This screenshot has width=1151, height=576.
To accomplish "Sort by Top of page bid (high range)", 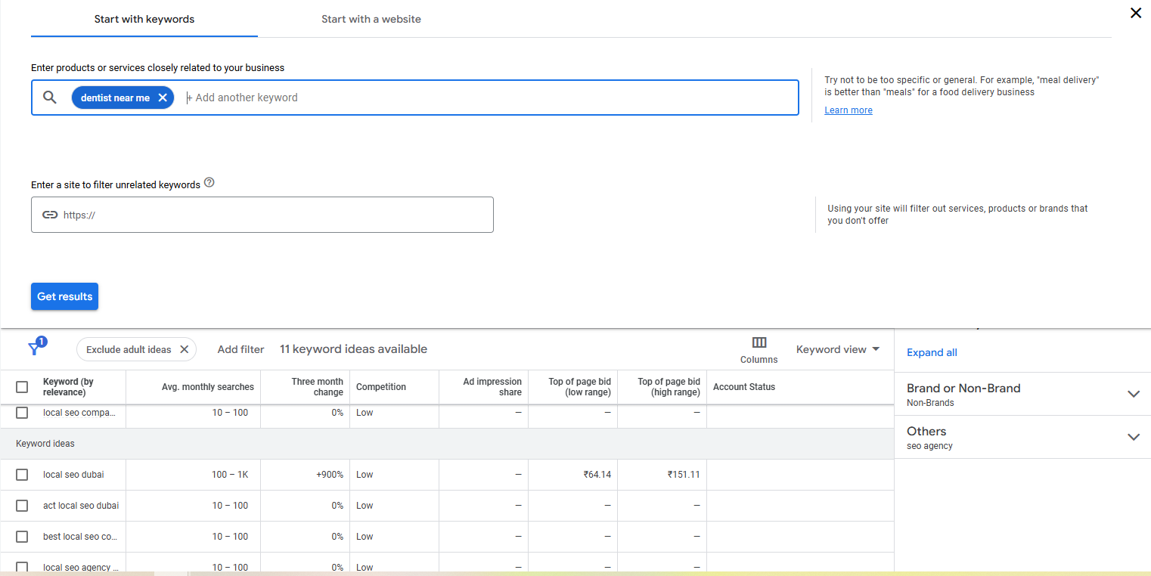I will [669, 387].
